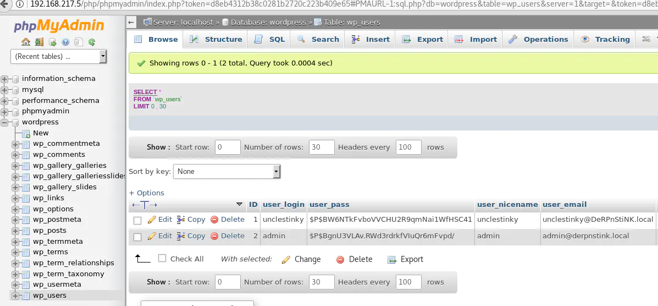Tick the Check All checkbox
This screenshot has height=306, width=658.
(x=162, y=259)
